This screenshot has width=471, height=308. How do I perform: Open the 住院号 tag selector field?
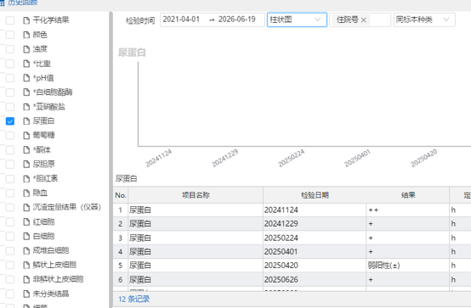tap(360, 20)
